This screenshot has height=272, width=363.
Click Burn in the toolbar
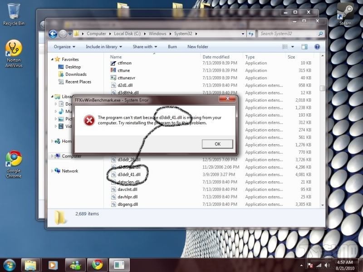click(172, 47)
